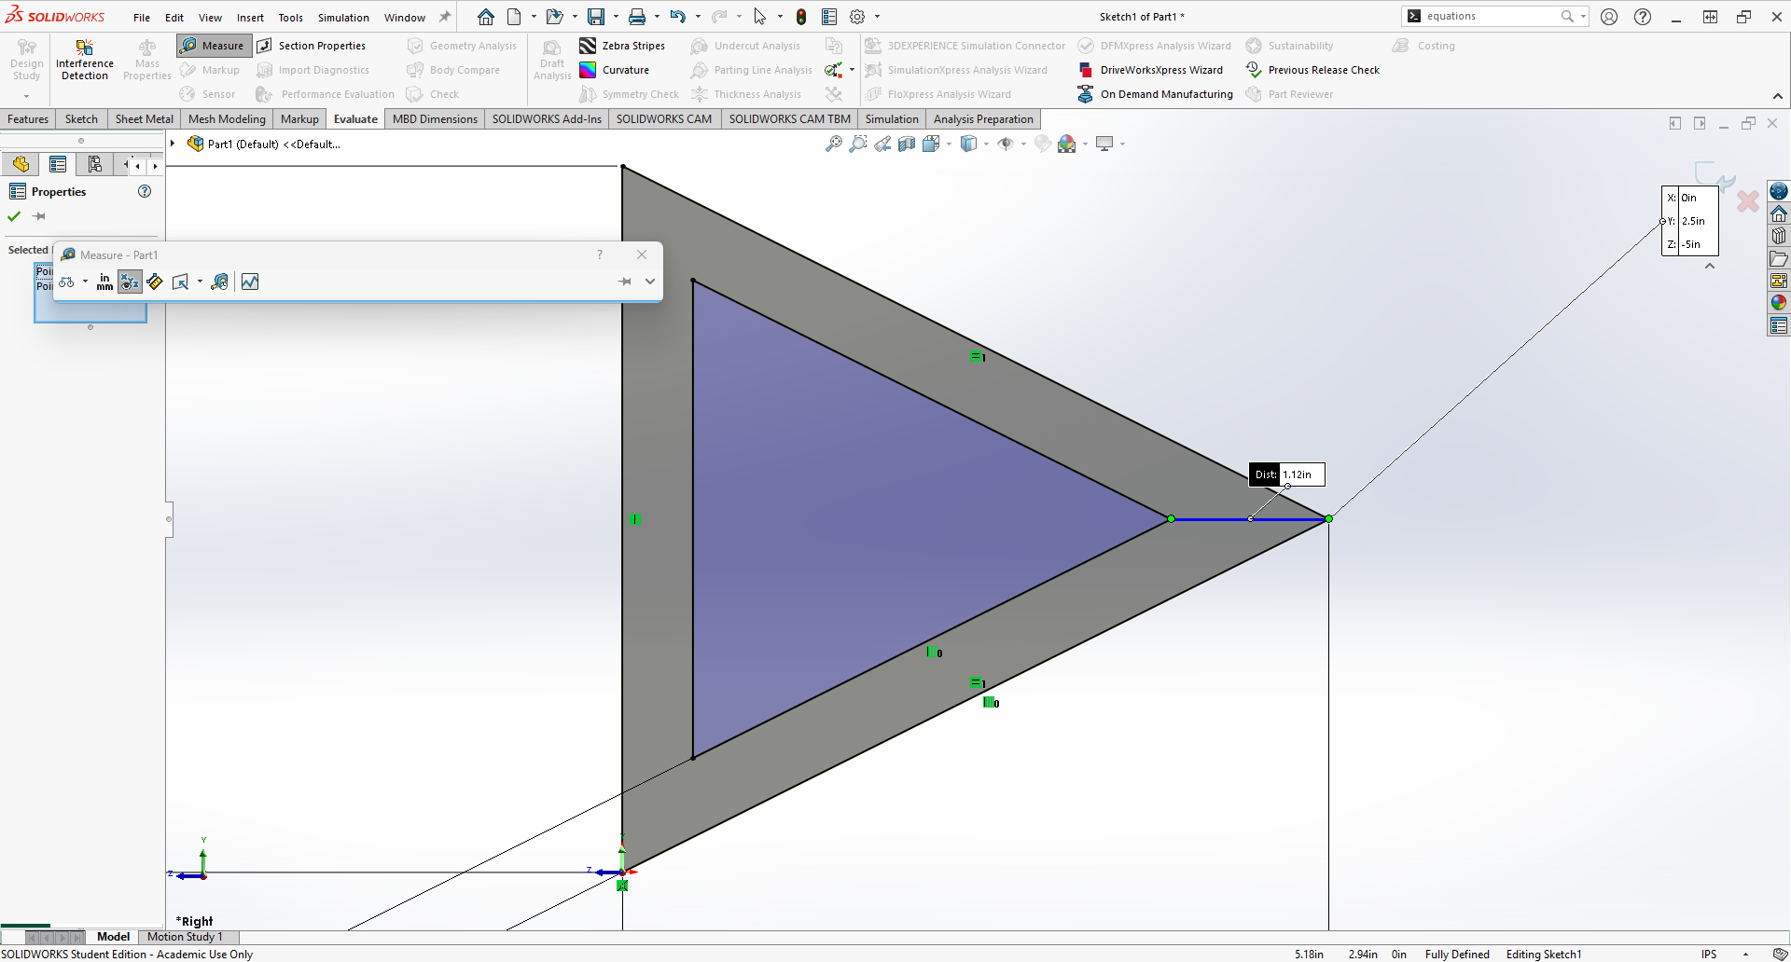Collapse the ribbon with chevron
Viewport: 1791px width, 962px height.
1778,96
